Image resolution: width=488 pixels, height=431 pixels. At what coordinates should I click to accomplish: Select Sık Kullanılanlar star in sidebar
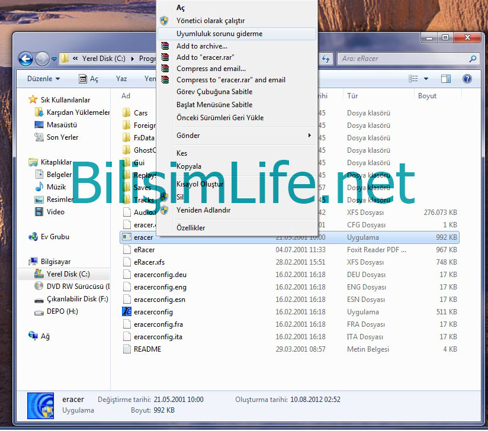[x=33, y=99]
